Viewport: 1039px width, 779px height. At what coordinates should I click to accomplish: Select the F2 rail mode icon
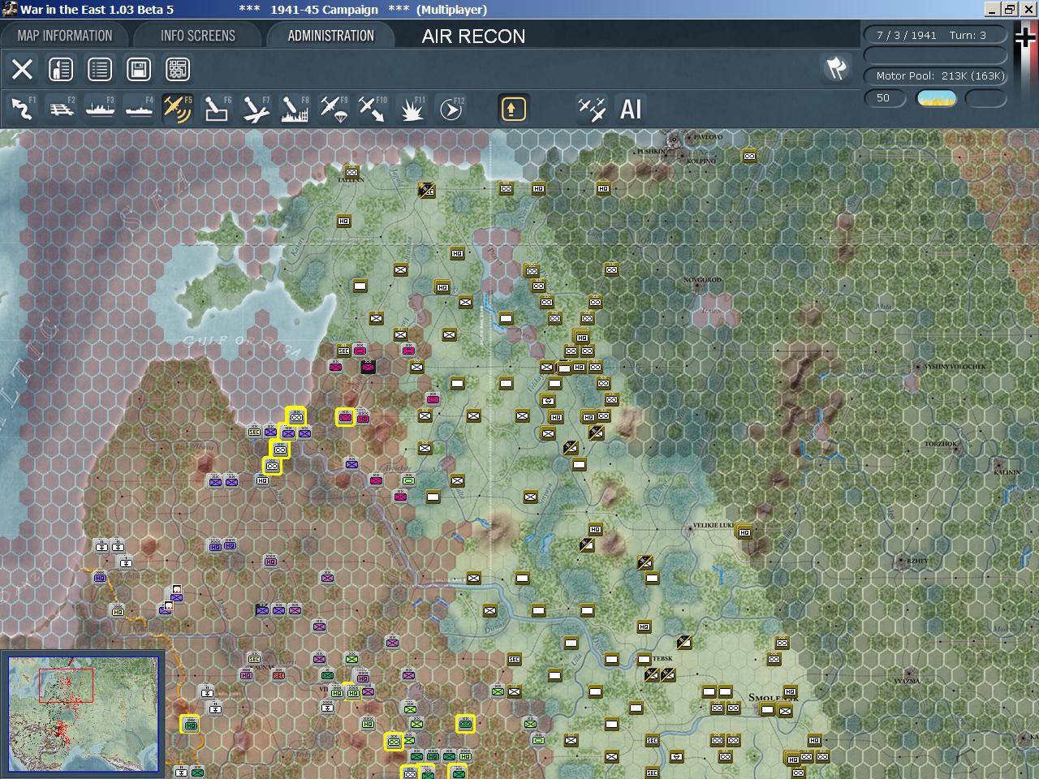[61, 109]
